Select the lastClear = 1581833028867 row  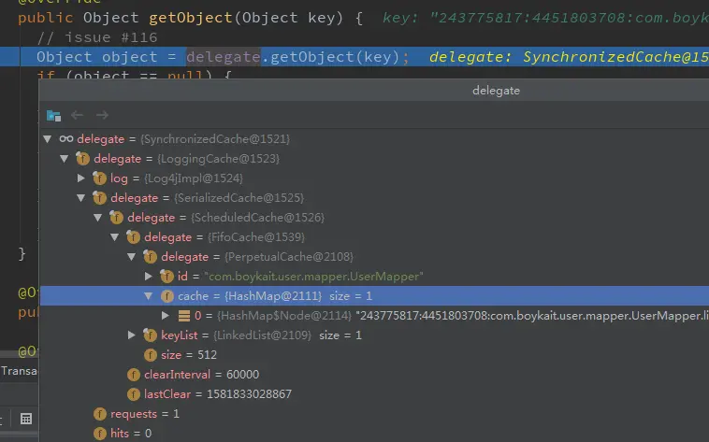(374, 394)
